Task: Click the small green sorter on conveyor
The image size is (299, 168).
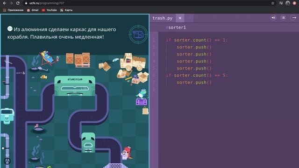Action: tap(88, 143)
